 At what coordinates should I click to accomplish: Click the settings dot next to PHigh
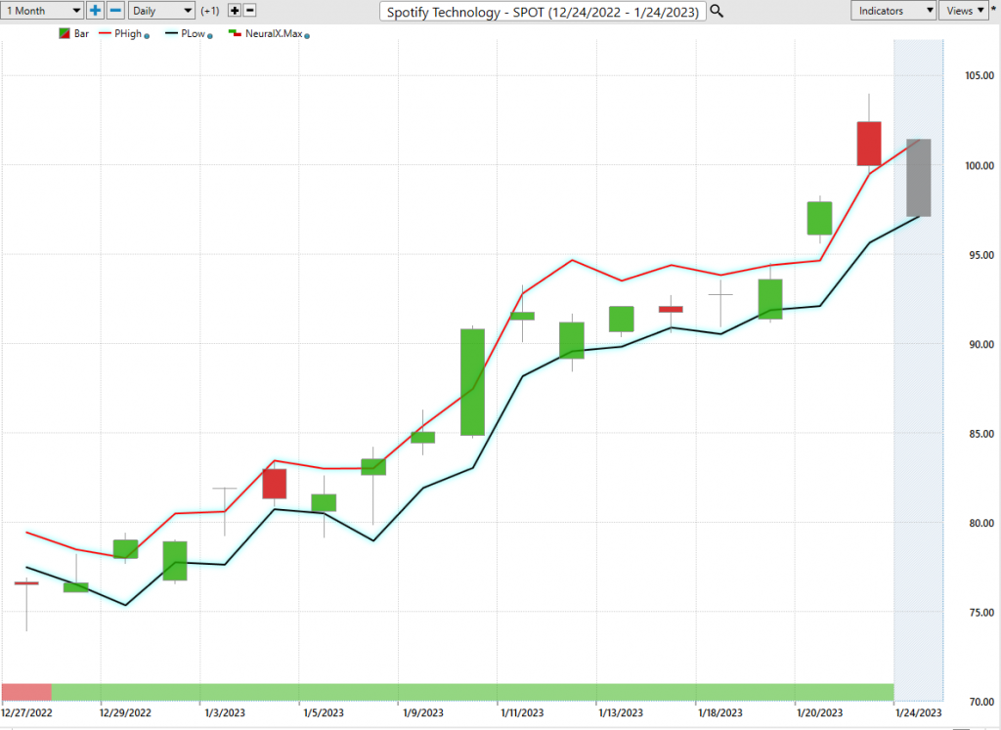pos(147,36)
